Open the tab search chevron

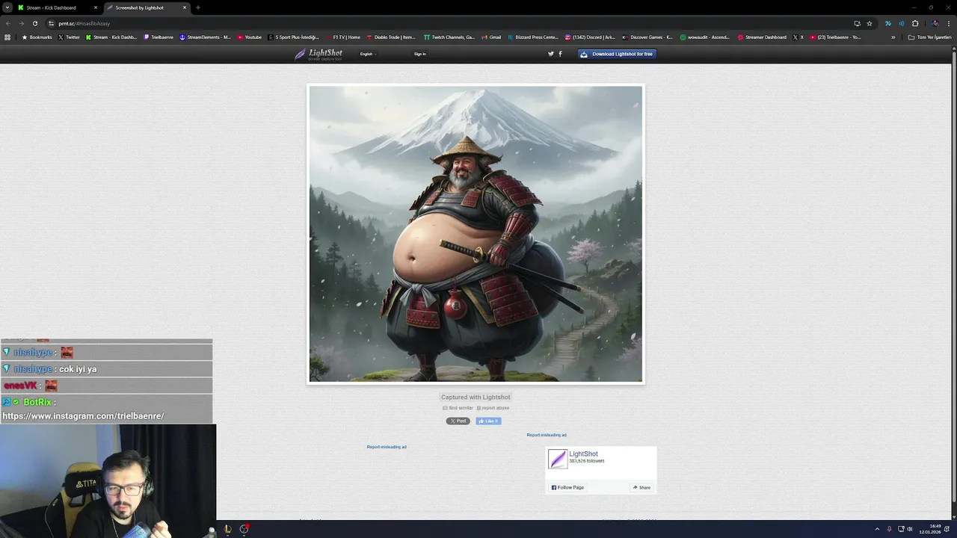tap(7, 7)
